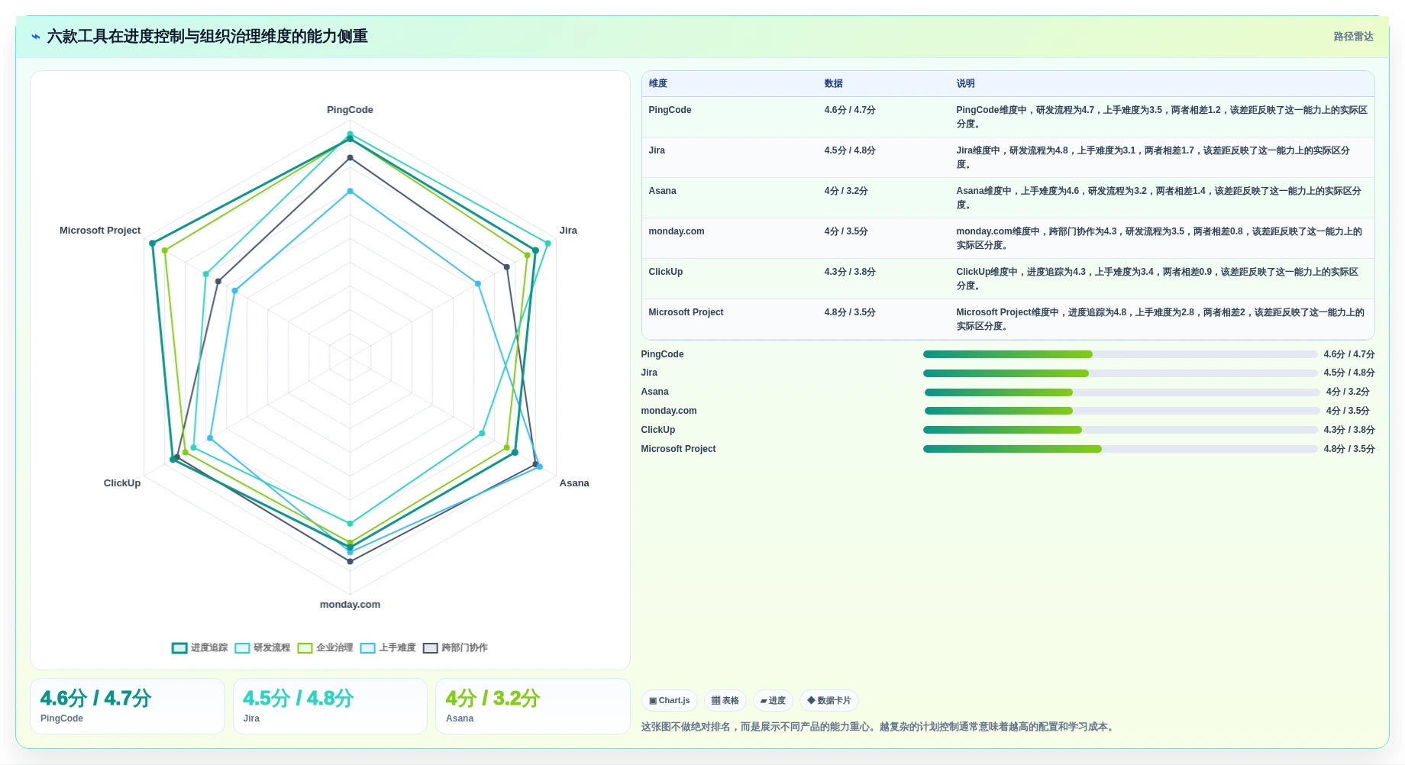This screenshot has width=1405, height=765.
Task: Click the monday.com table row
Action: (x=1008, y=238)
